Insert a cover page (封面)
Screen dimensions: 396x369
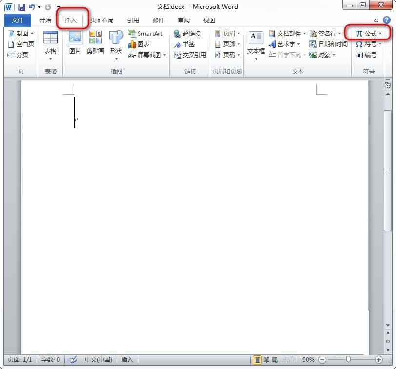[20, 33]
